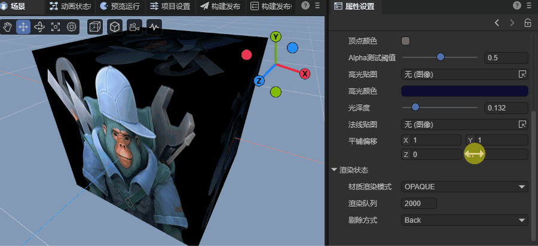Click the green Y axis gizmo handle
This screenshot has width=538, height=246.
click(x=276, y=36)
